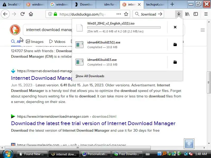Show sidebars toolbar button

coord(196,14)
